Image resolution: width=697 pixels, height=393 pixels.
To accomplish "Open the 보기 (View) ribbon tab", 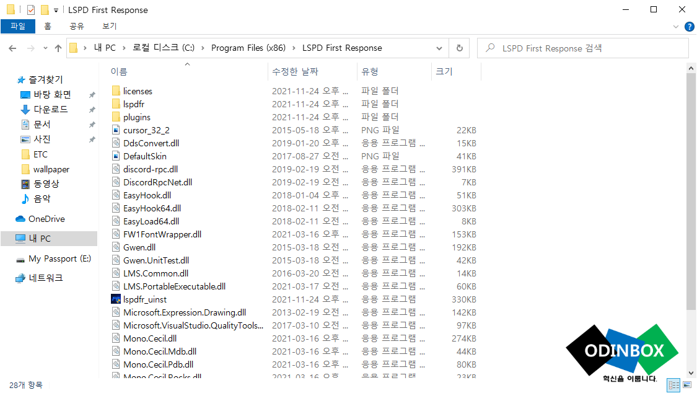I will (x=109, y=26).
